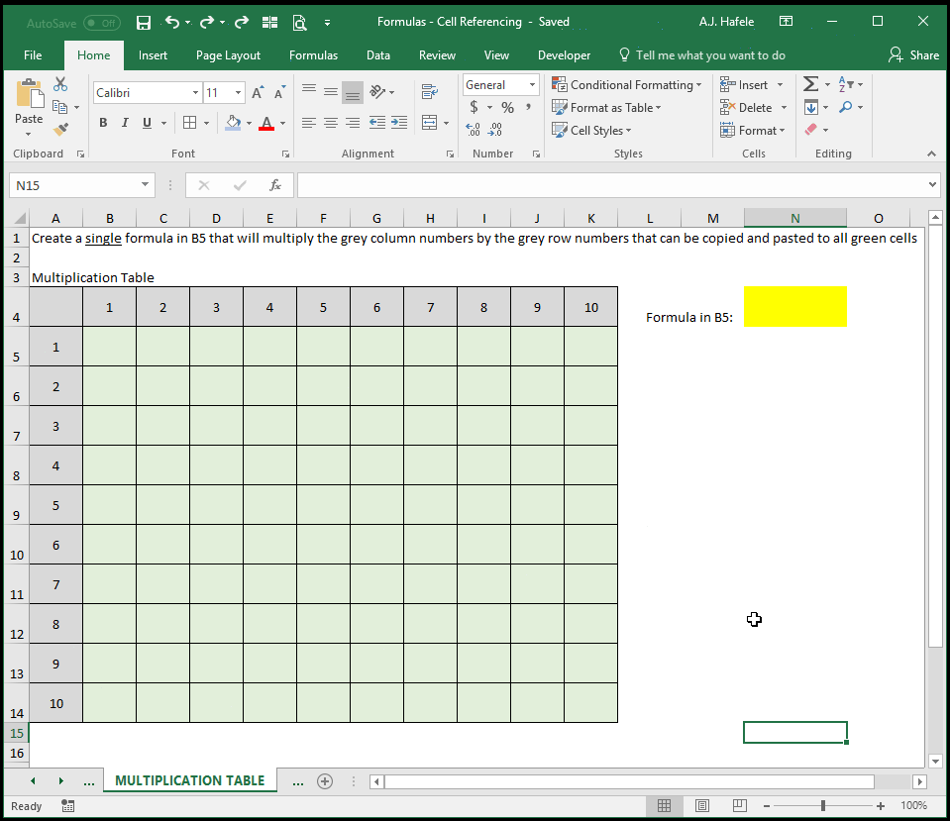The height and width of the screenshot is (821, 950).
Task: Expand the Conditional Formatting menu
Action: pyautogui.click(x=627, y=85)
